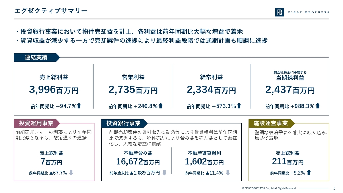Click the 当期純利益 heading

coord(290,78)
